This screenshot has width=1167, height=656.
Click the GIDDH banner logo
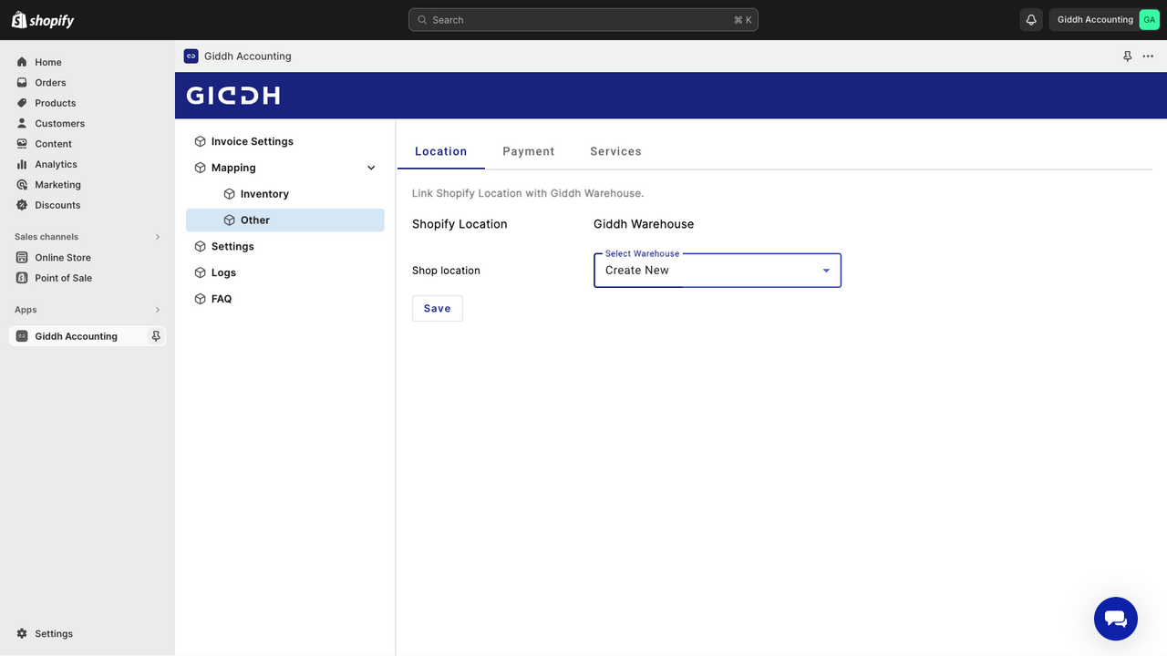(x=233, y=96)
